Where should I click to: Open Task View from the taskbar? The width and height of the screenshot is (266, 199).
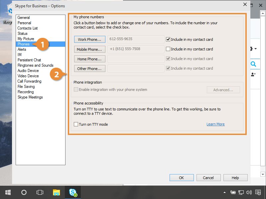40,192
